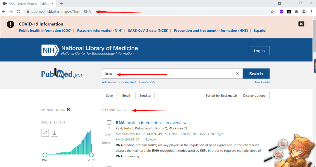316x167 pixels.
Task: Click the Create alert link
Action: pyautogui.click(x=128, y=82)
